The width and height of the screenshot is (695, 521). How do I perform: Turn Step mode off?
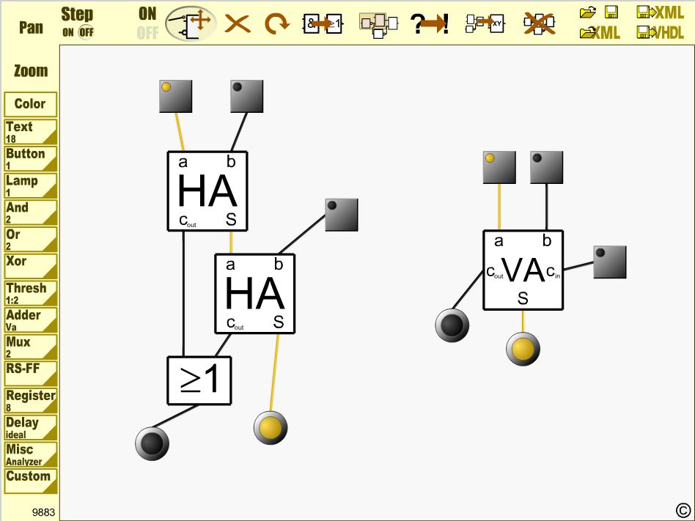coord(86,32)
